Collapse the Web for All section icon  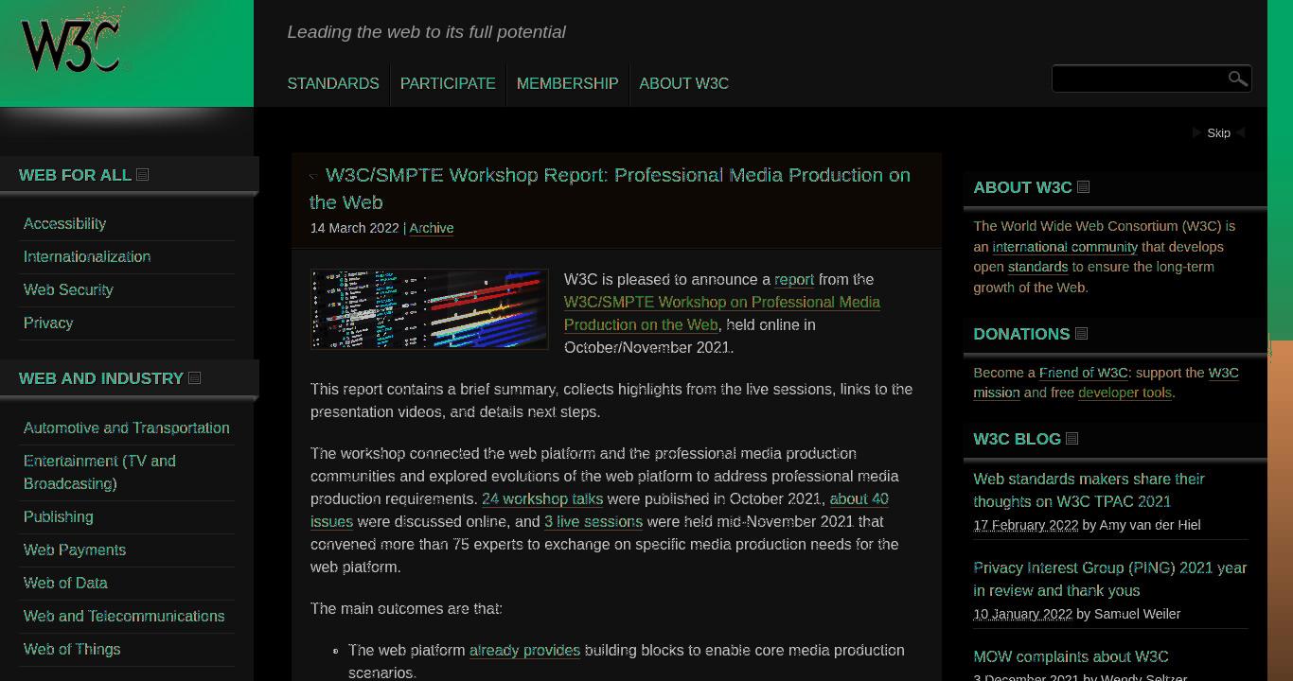coord(143,175)
